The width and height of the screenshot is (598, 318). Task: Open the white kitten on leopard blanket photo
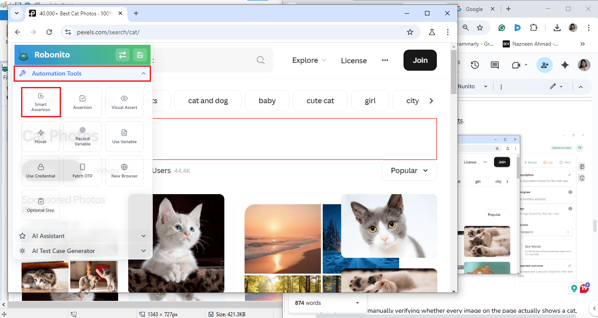[x=176, y=243]
